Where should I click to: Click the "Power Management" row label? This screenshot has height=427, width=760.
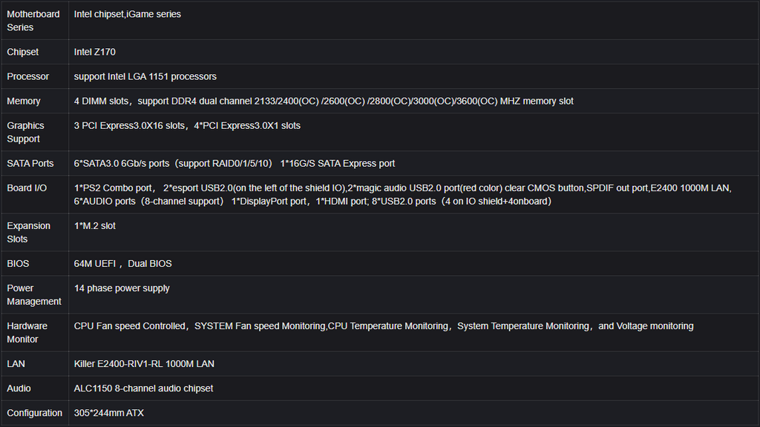coord(33,294)
